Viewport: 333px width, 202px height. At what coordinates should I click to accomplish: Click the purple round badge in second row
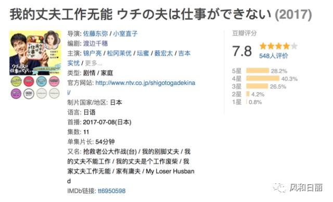[16, 94]
